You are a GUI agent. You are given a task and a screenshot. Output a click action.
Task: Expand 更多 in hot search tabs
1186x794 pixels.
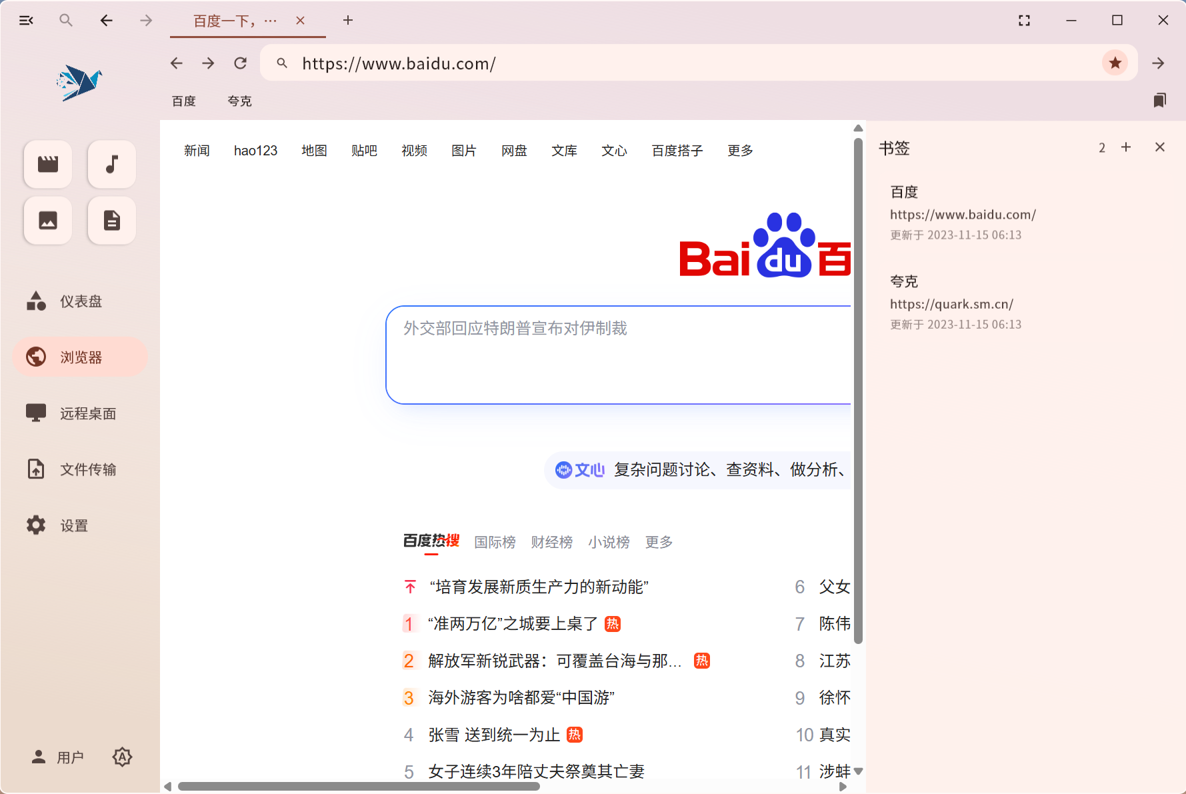tap(659, 542)
